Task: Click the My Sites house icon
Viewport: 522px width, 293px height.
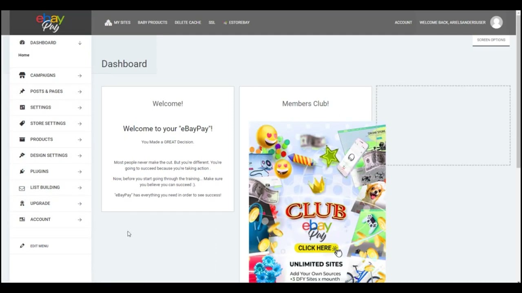Action: (x=108, y=22)
